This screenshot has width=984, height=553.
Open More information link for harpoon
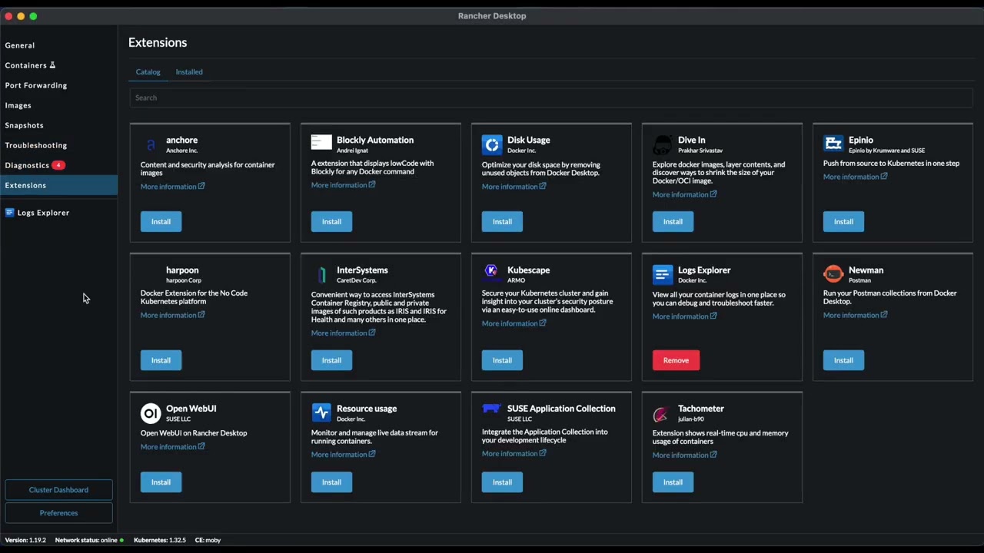(x=173, y=315)
